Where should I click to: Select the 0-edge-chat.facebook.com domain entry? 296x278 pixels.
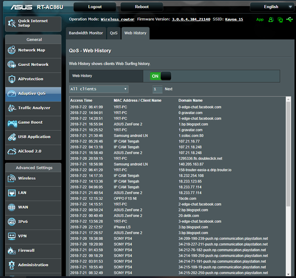[x=200, y=107]
